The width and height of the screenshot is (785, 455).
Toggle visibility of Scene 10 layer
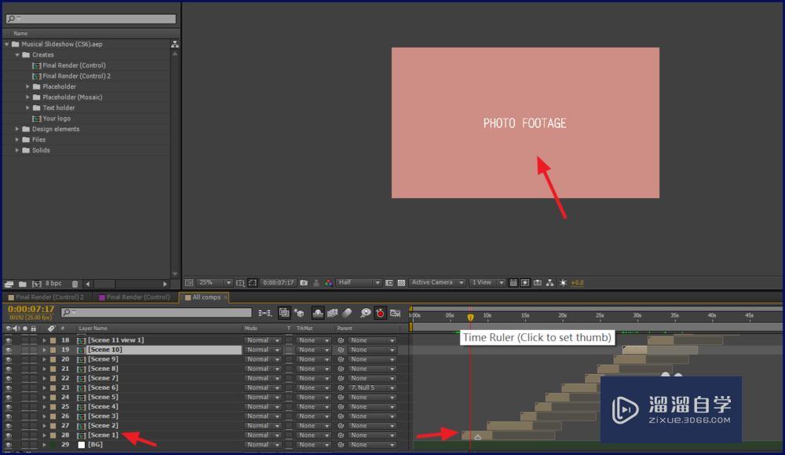pyautogui.click(x=9, y=350)
